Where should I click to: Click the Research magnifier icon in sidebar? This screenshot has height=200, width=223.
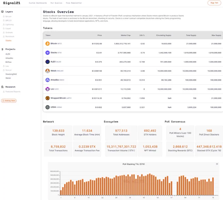coord(2,87)
